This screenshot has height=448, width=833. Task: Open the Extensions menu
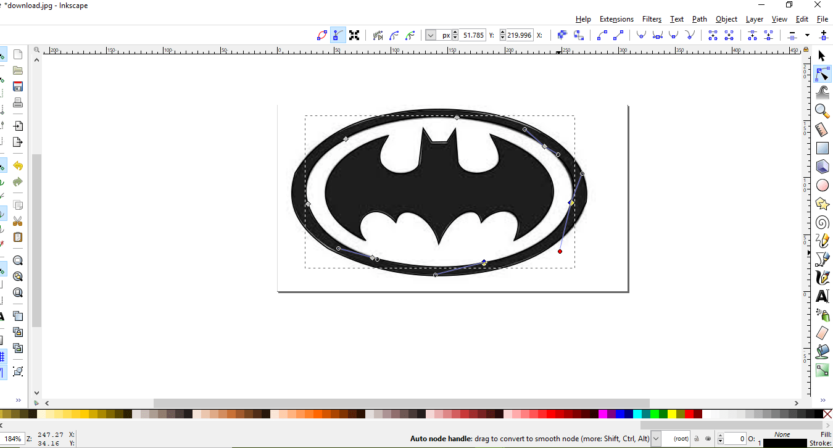point(616,19)
